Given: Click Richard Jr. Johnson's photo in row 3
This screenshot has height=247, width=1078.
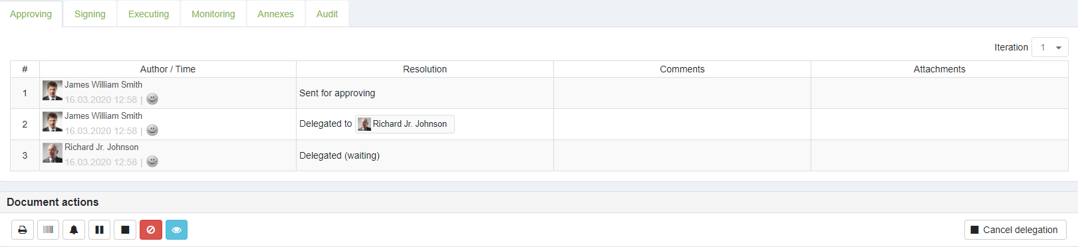Looking at the screenshot, I should (53, 153).
